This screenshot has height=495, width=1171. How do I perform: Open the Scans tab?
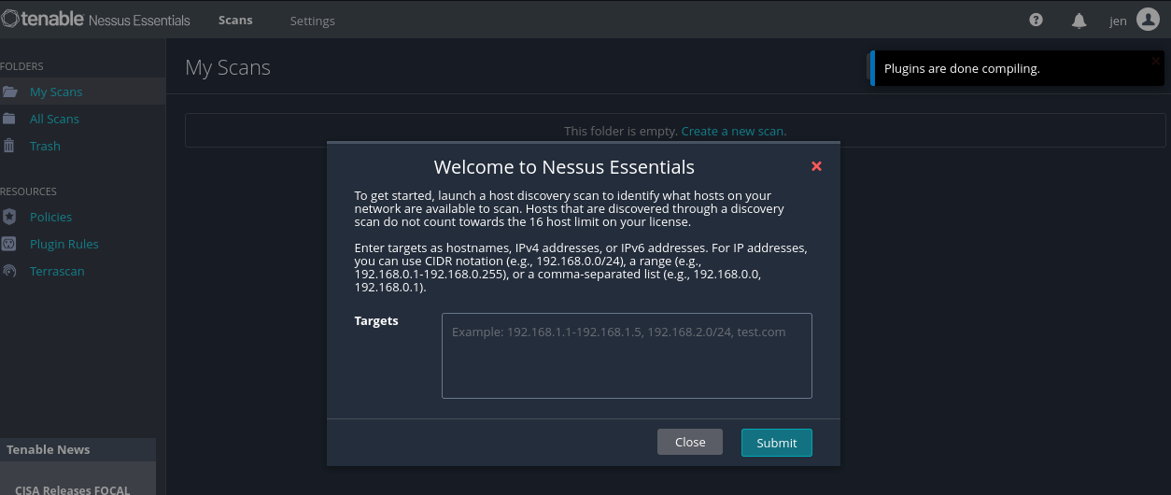(x=235, y=20)
